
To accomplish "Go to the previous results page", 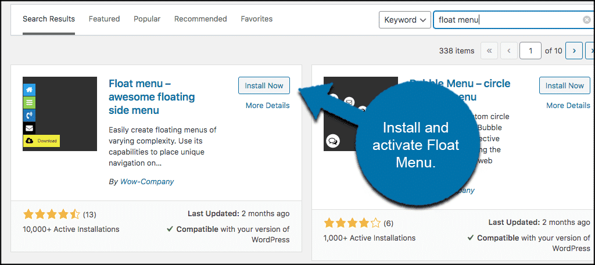I will 509,51.
